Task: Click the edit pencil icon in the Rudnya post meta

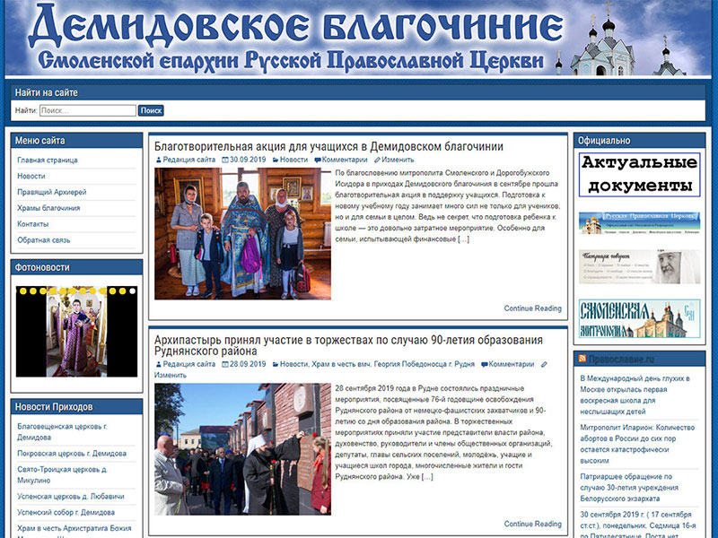Action: coord(544,365)
